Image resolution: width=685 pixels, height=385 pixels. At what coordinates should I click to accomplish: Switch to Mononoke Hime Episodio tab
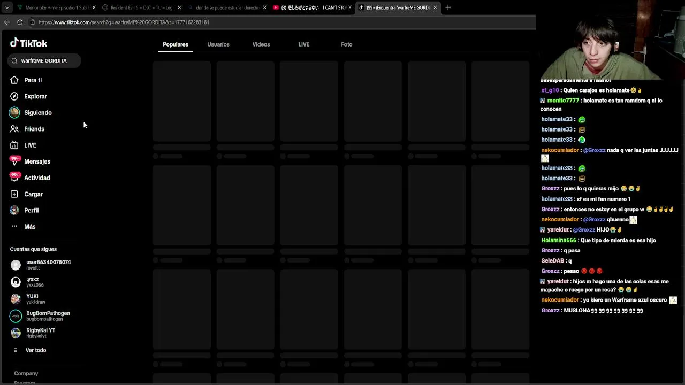(56, 7)
